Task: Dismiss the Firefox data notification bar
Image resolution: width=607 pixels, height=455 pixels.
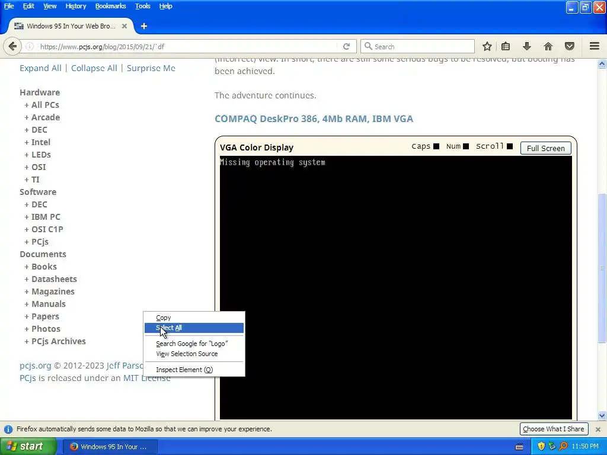Action: (598, 429)
